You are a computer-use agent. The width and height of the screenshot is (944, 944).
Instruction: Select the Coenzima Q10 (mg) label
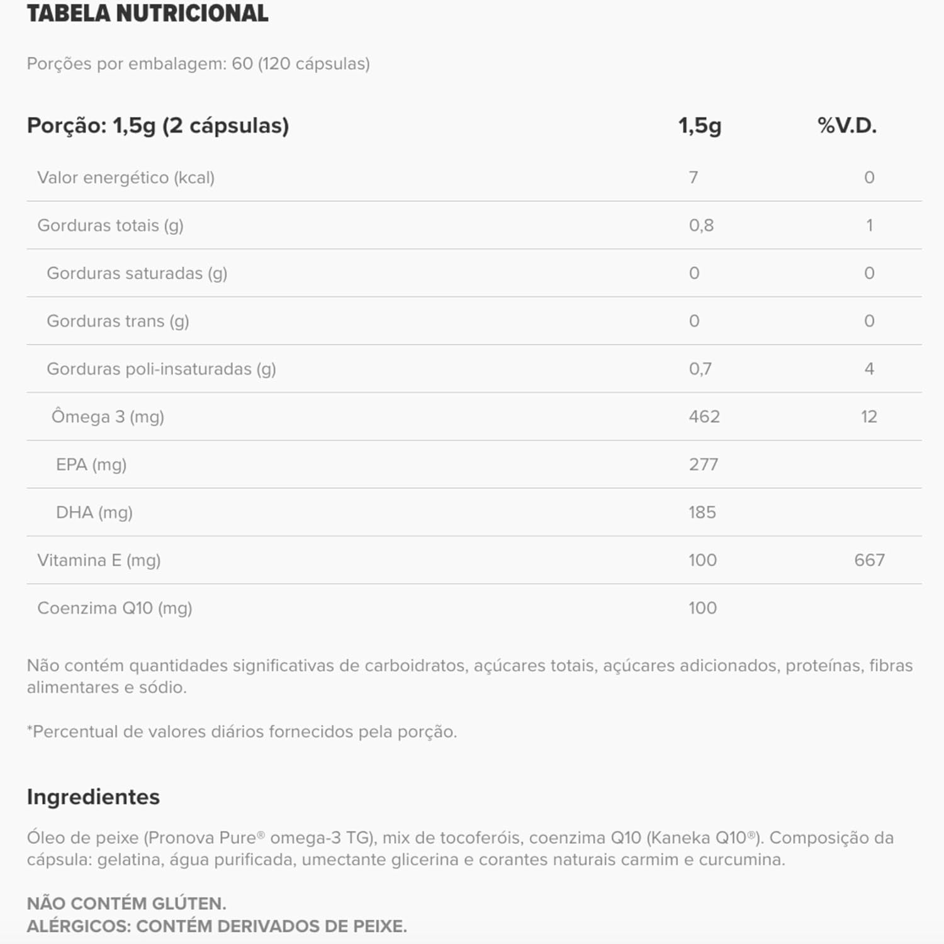[x=115, y=608]
